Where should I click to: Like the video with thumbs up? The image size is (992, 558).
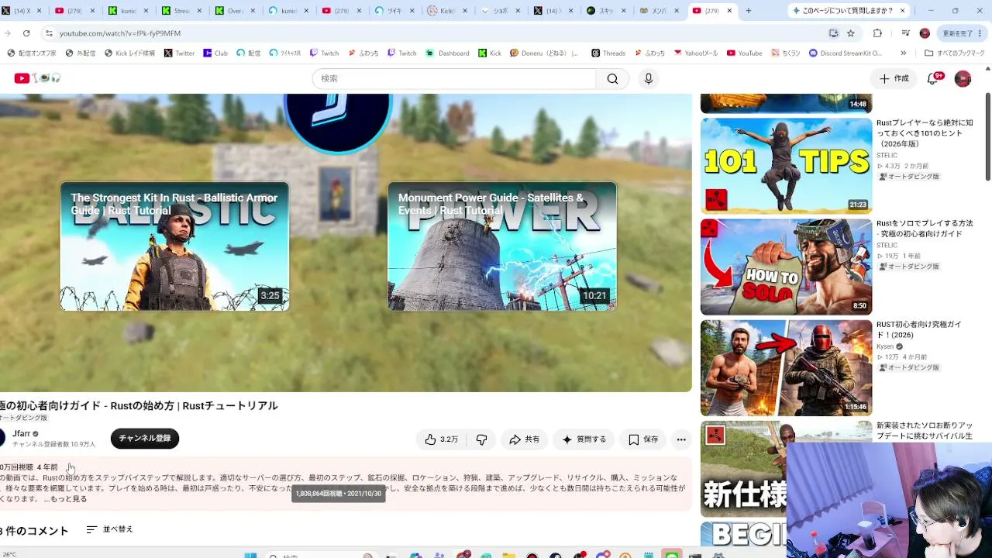pyautogui.click(x=441, y=439)
